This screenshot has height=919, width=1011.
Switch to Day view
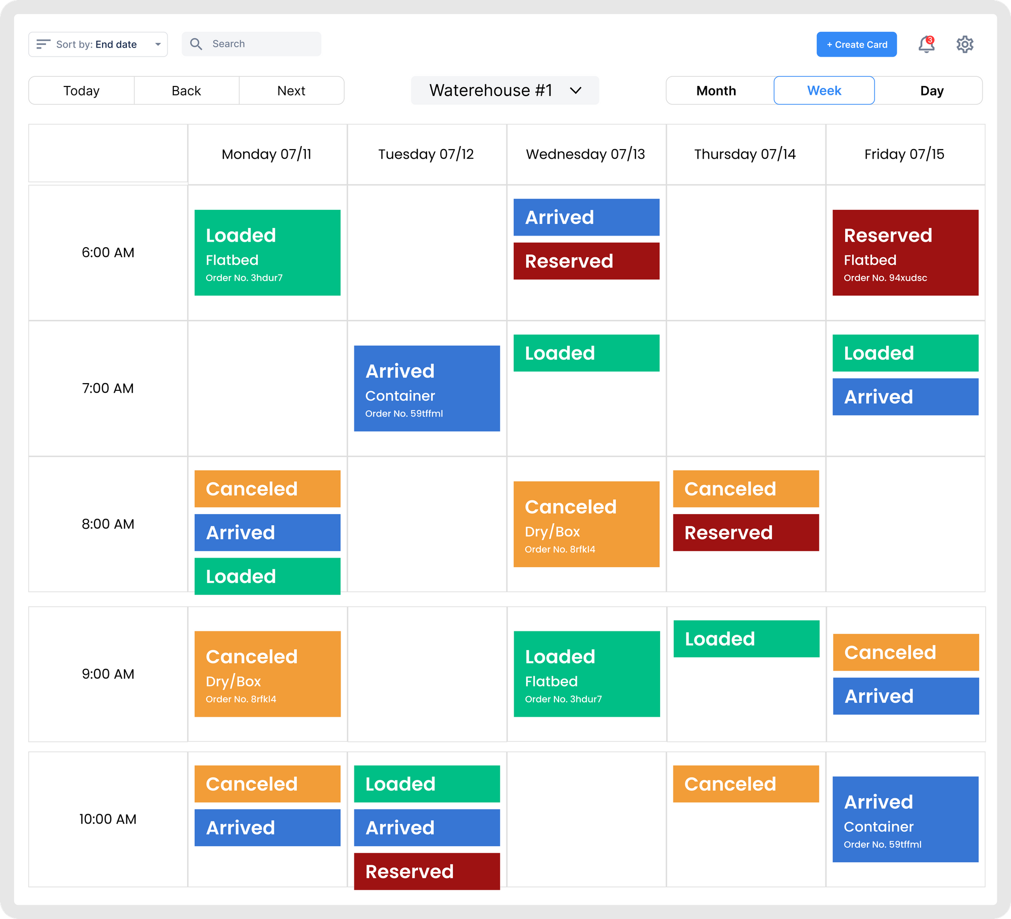point(931,90)
